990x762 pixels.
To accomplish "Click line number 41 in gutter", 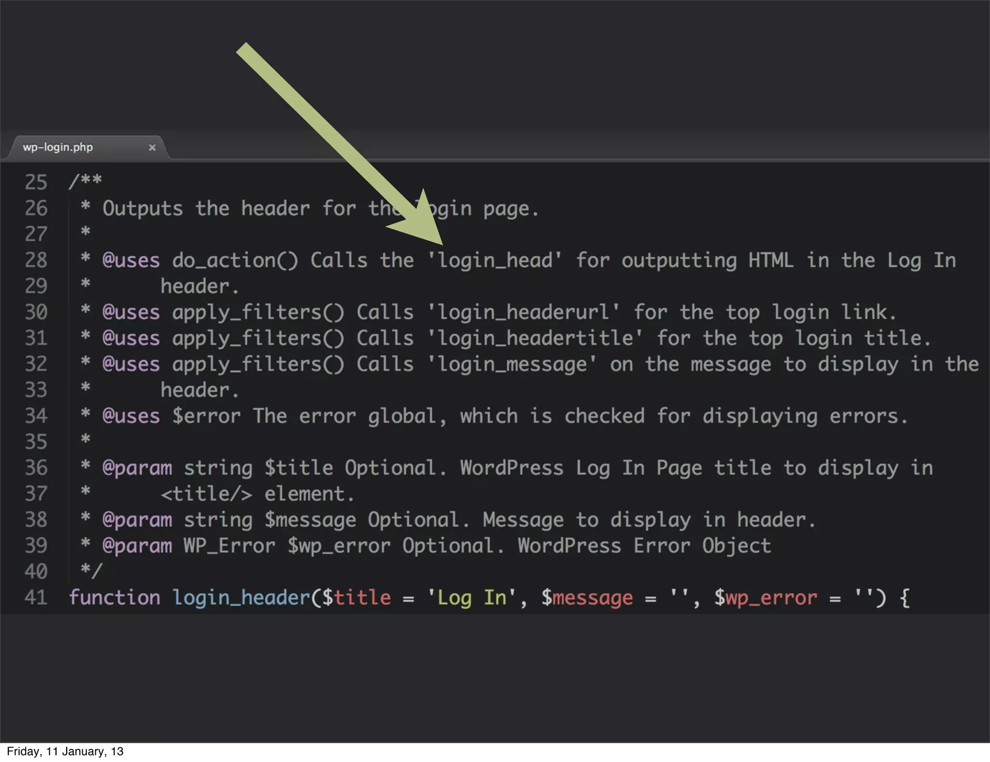I will [x=36, y=598].
